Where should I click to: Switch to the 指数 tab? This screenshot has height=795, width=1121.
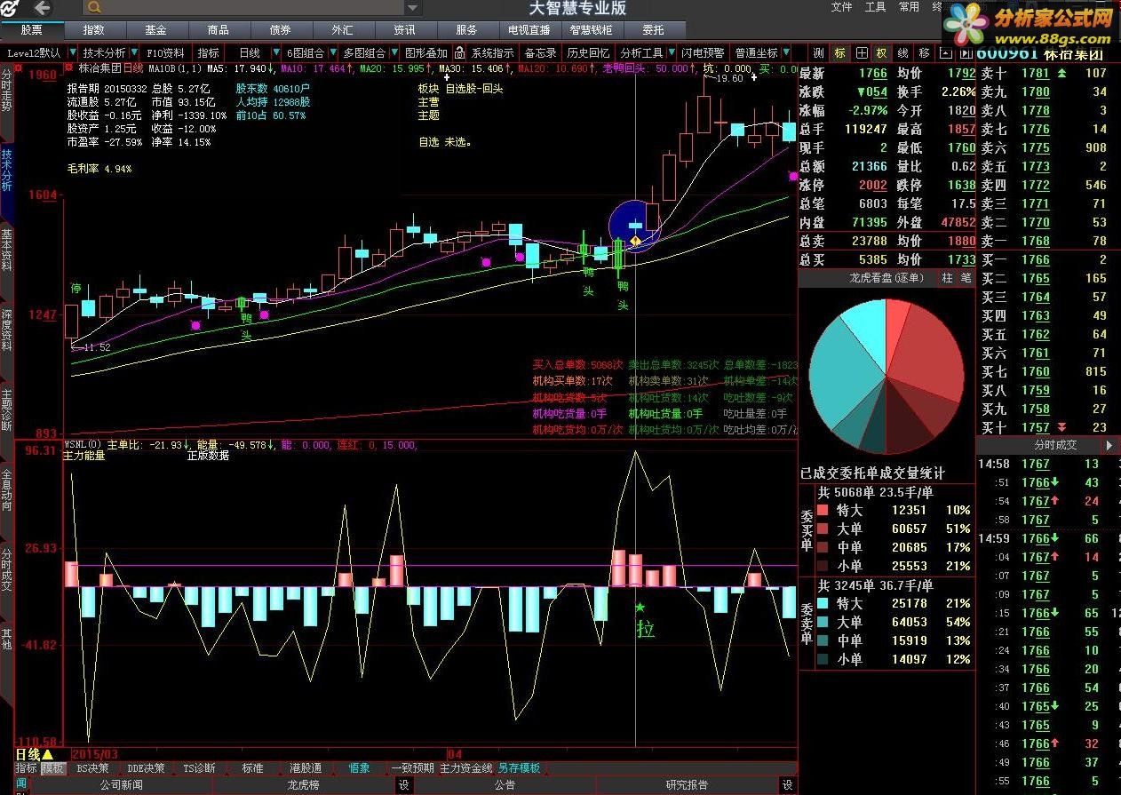(93, 30)
